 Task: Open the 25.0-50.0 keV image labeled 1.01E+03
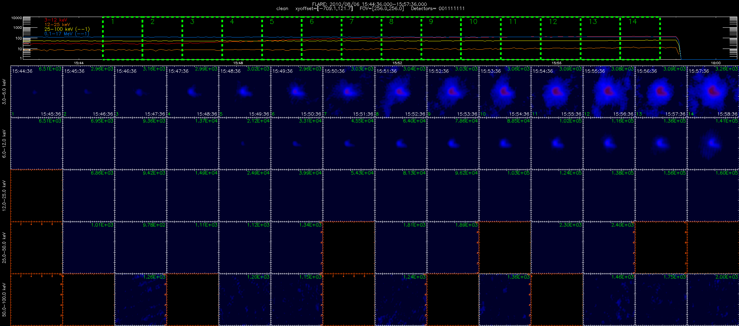[x=88, y=248]
